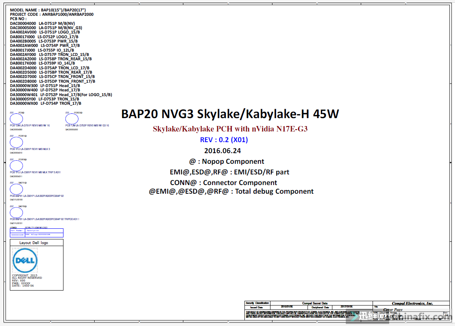Image resolution: width=455 pixels, height=326 pixels.
Task: Select row "DA80017J000 LS-D755P IO_12L/B"
Action: click(x=42, y=50)
